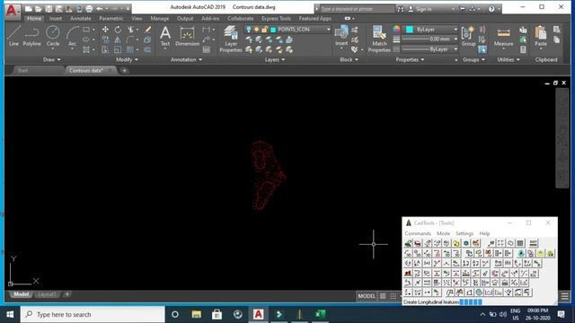The width and height of the screenshot is (575, 323).
Task: Expand the Groups panel
Action: coord(473,59)
